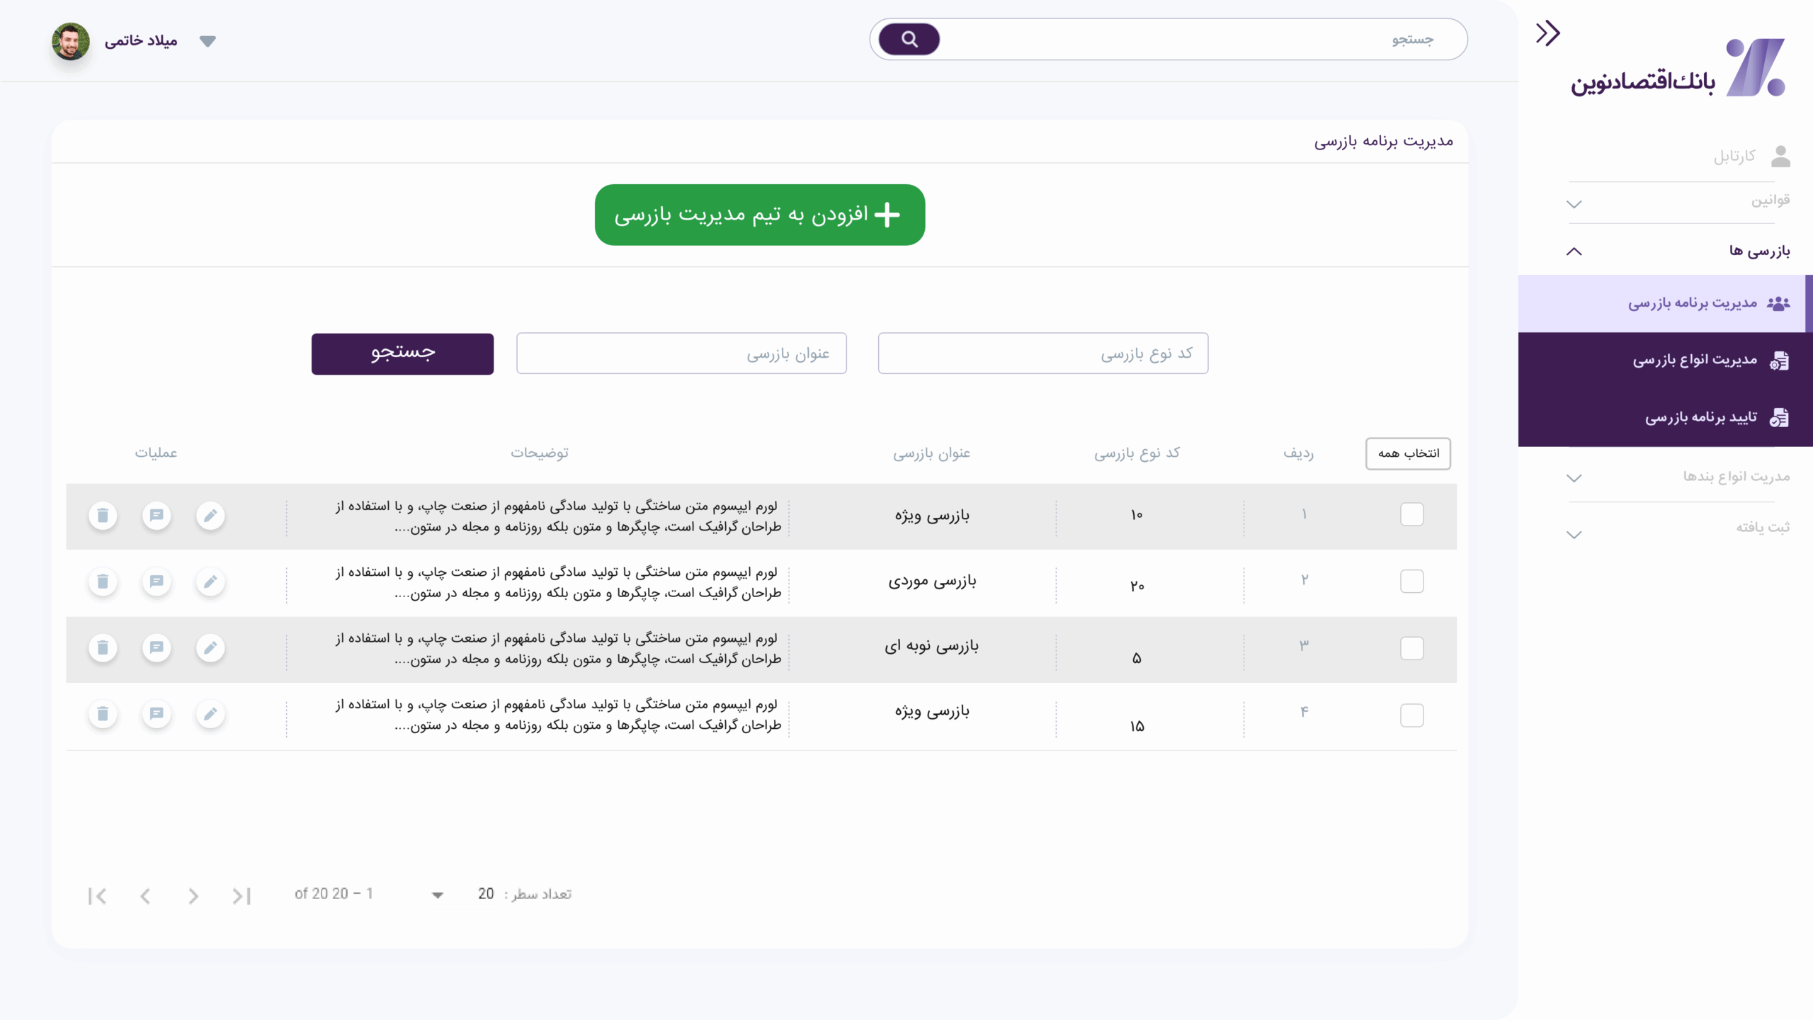
Task: Open the user profile dropdown arrow
Action: coord(208,41)
